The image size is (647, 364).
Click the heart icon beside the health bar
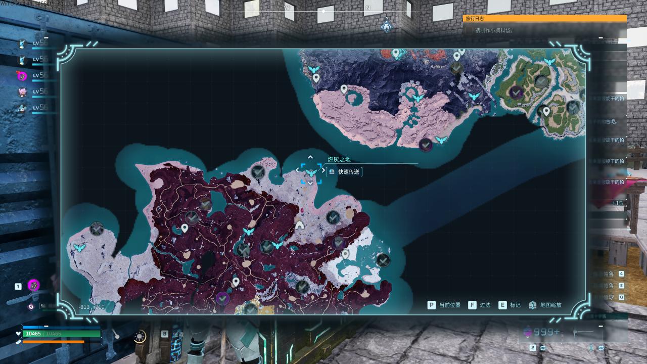click(19, 334)
